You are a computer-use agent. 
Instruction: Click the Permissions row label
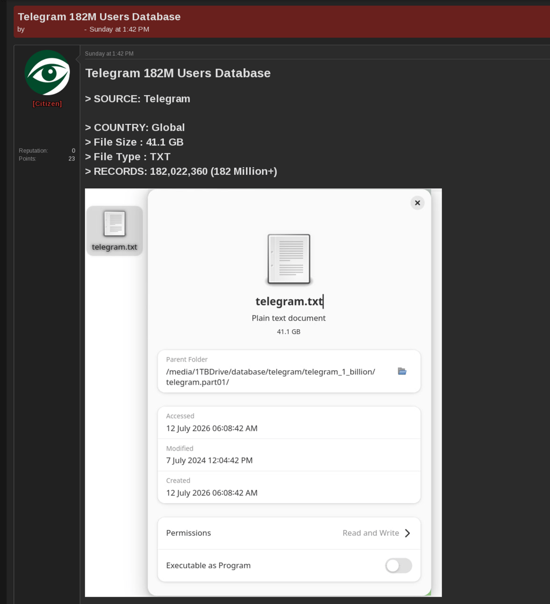(x=189, y=533)
